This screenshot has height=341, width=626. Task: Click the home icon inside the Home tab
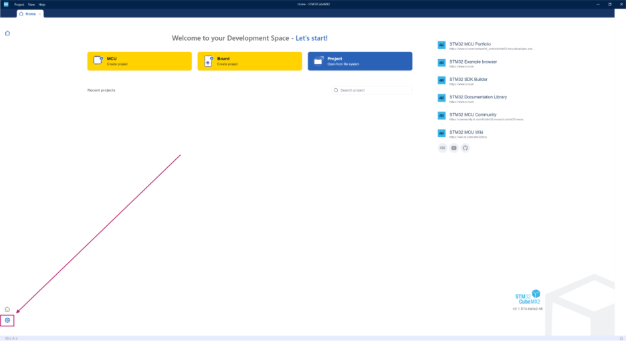coord(21,14)
